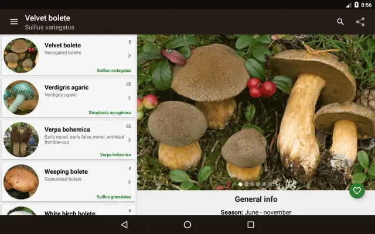The width and height of the screenshot is (375, 234).
Task: Select the White birch bolete entry
Action: [x=69, y=212]
